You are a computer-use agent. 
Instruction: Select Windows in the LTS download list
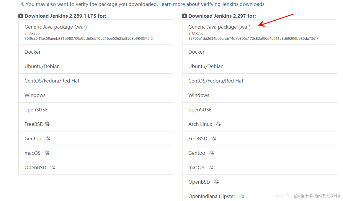click(96, 95)
